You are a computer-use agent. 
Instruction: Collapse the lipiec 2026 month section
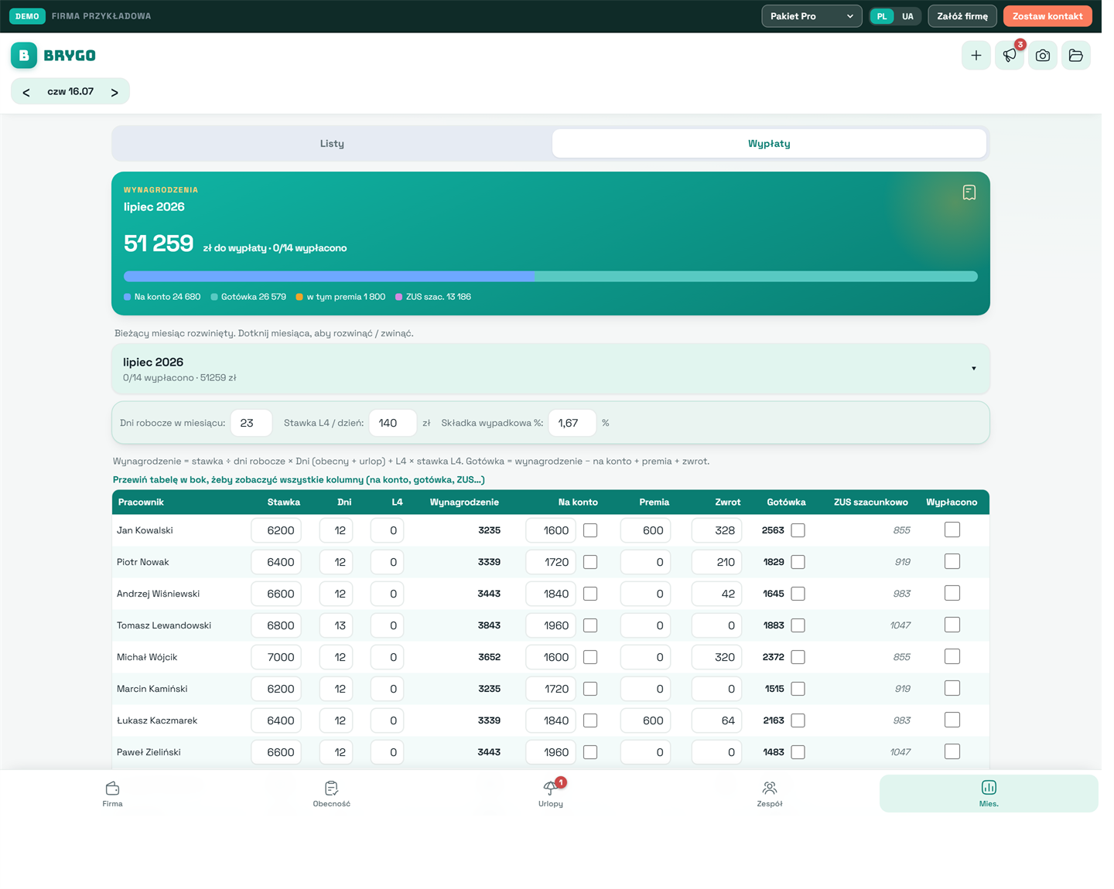551,369
